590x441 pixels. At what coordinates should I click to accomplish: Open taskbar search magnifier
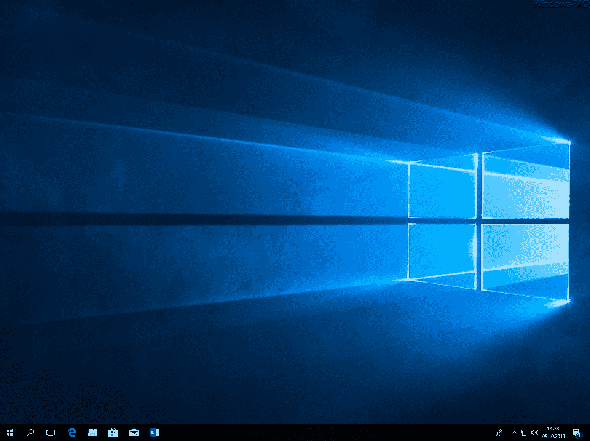pos(30,433)
